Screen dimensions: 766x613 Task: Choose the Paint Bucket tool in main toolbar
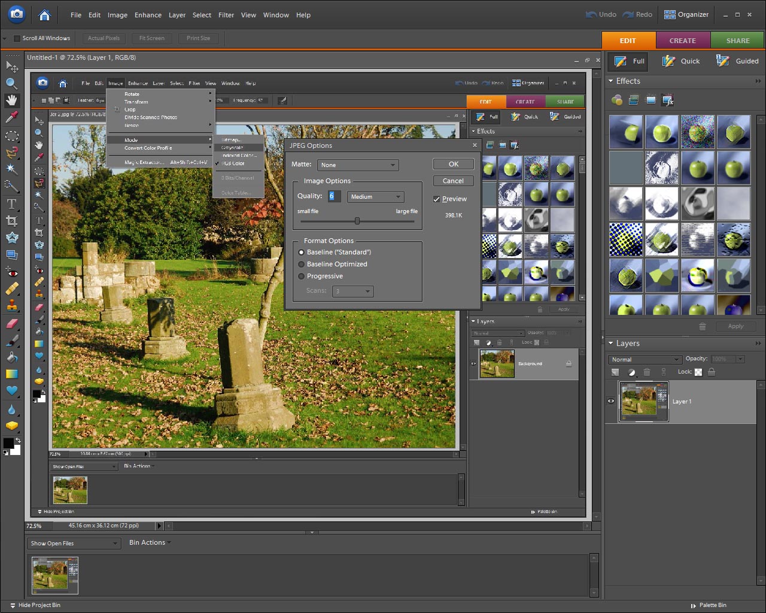pyautogui.click(x=11, y=357)
